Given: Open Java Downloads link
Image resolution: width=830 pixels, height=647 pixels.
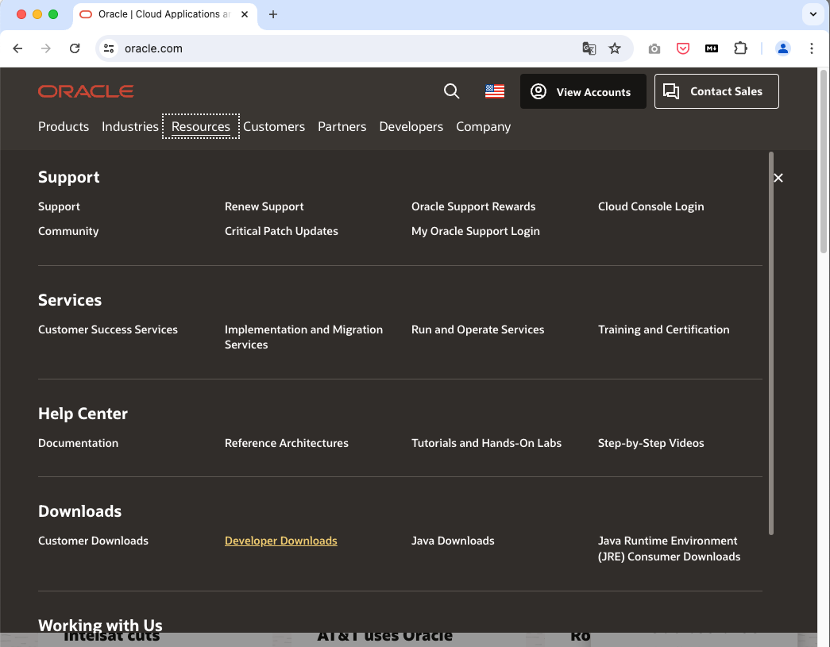Looking at the screenshot, I should 453,541.
